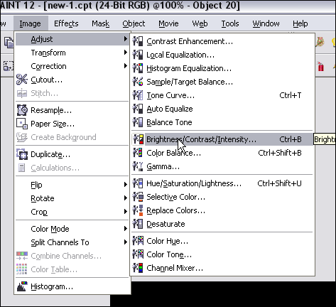Click the Cutout scissors icon

tap(22, 80)
